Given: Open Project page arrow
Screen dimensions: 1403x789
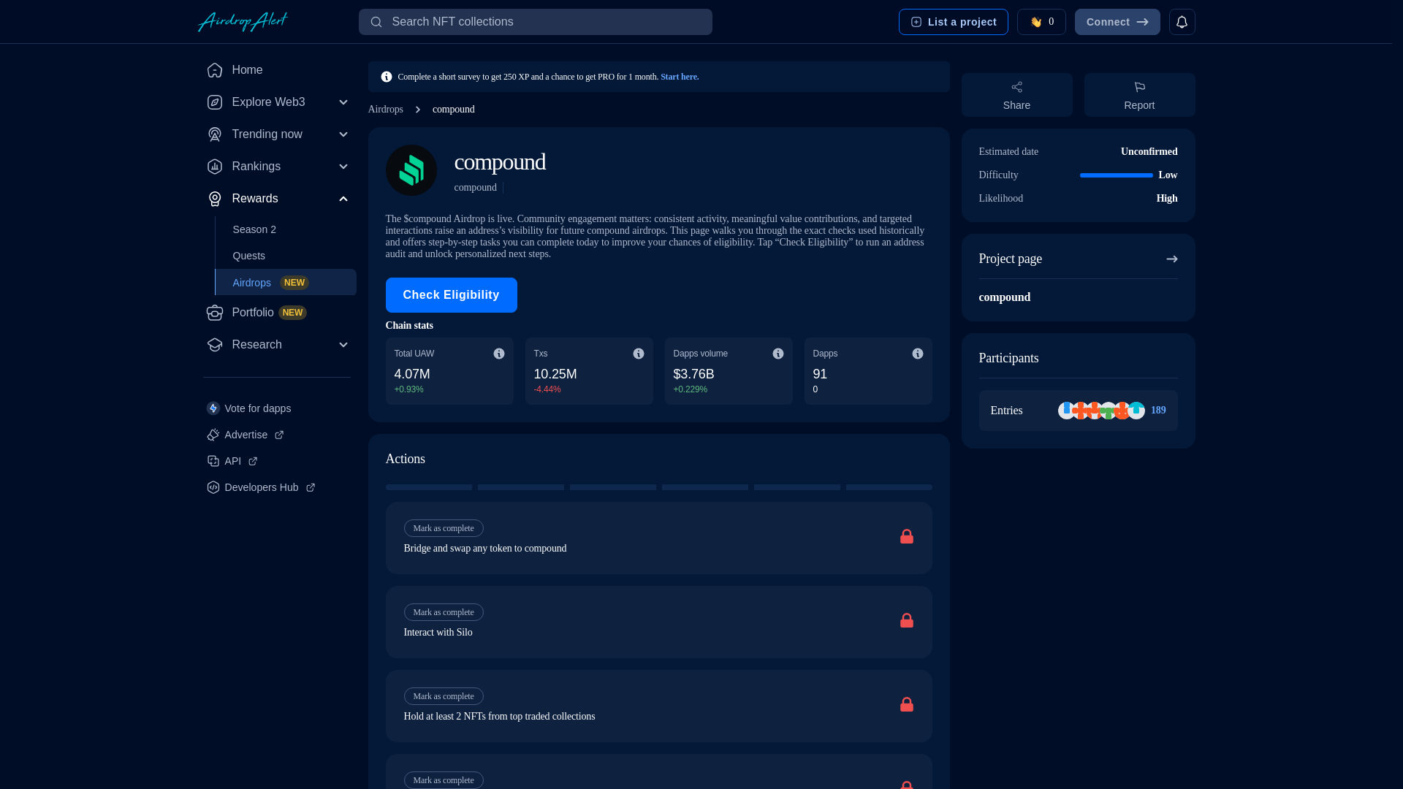Looking at the screenshot, I should pyautogui.click(x=1172, y=259).
